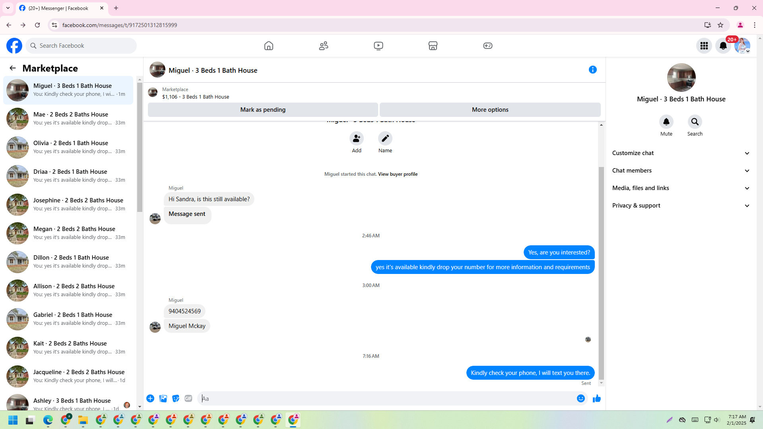Bookmark this page with the star icon
This screenshot has width=763, height=429.
(x=720, y=25)
